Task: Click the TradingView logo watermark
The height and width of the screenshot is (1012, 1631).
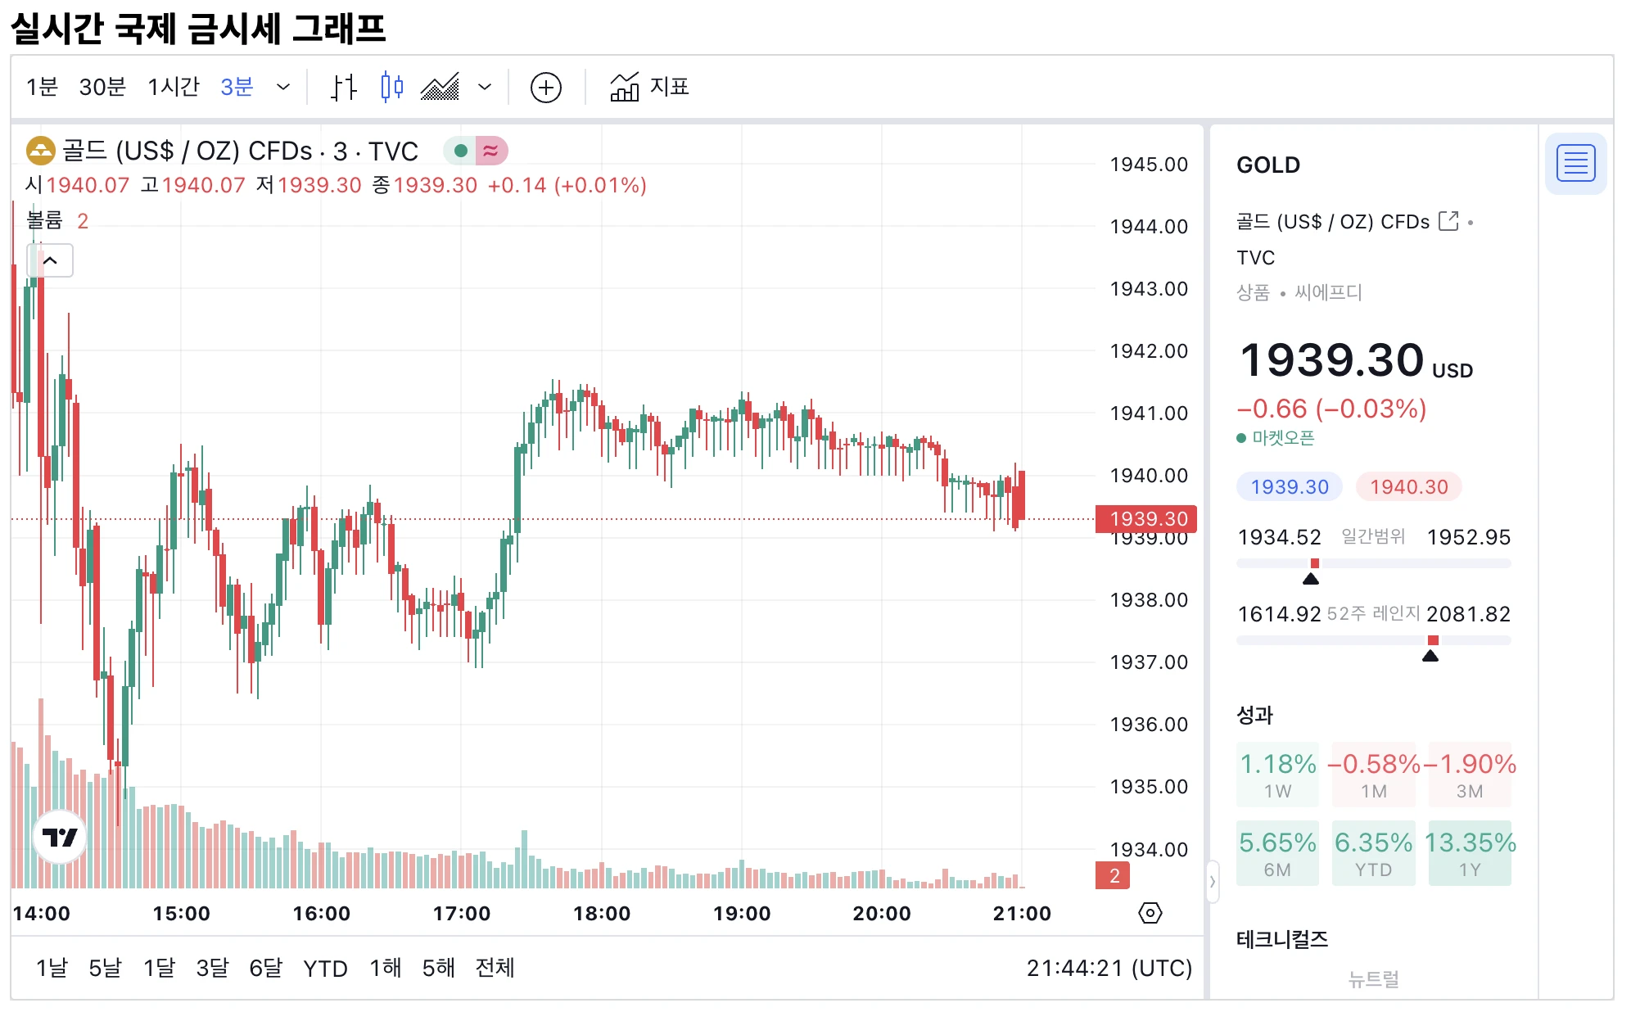Action: pos(61,837)
